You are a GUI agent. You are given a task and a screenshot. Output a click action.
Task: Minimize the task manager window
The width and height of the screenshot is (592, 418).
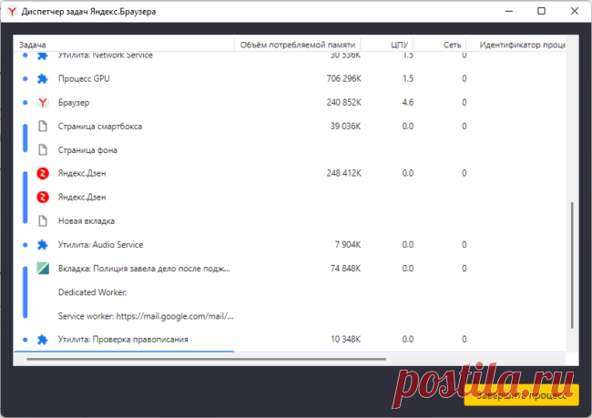point(509,11)
